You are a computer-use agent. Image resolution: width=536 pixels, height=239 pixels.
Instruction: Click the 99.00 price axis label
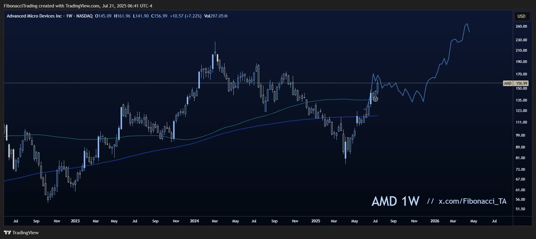521,135
